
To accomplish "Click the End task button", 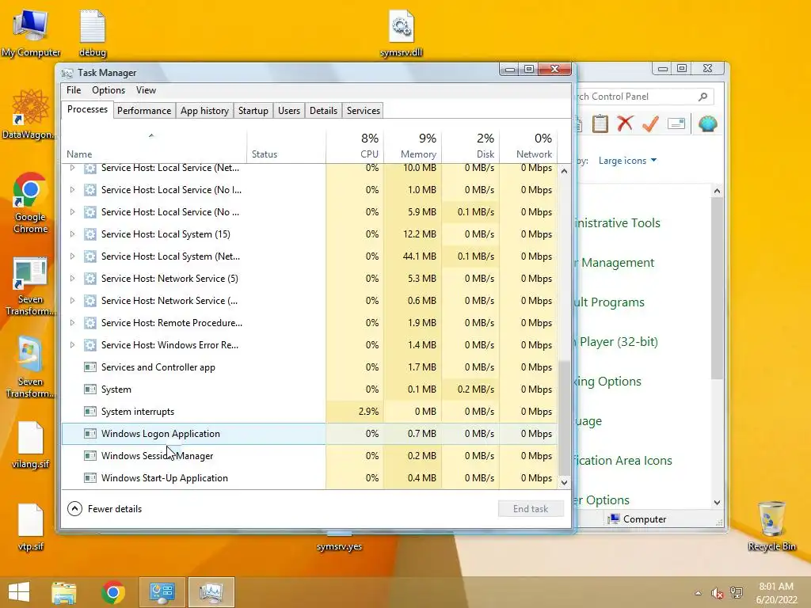I will [x=531, y=509].
